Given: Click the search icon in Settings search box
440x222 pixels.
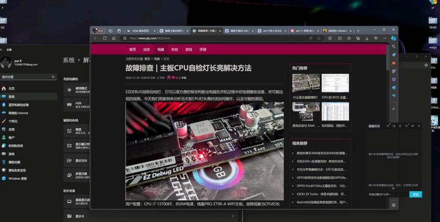Looking at the screenshot, I should point(53,77).
